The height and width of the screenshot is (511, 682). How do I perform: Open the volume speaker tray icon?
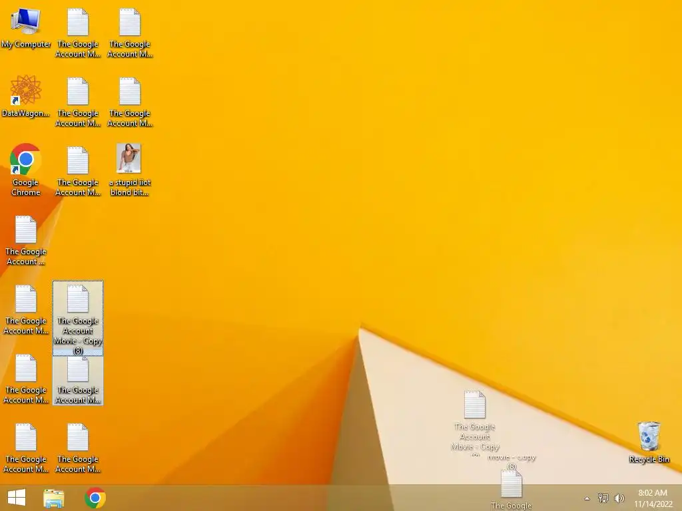619,498
